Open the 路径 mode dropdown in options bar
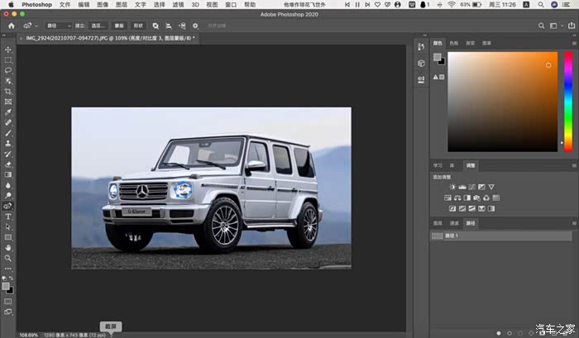579x338 pixels. tap(58, 26)
